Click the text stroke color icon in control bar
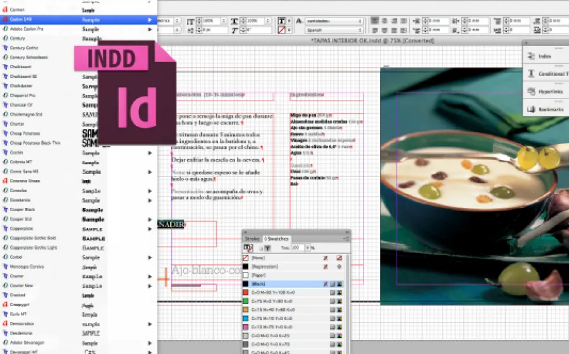 281,30
